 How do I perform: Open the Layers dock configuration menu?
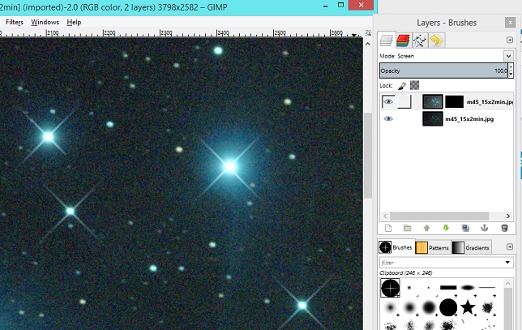[x=509, y=41]
